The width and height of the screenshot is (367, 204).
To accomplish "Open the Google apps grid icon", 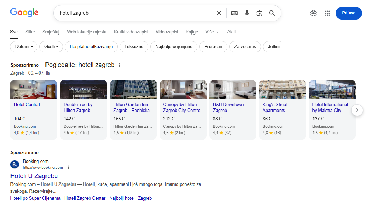I will pos(327,13).
